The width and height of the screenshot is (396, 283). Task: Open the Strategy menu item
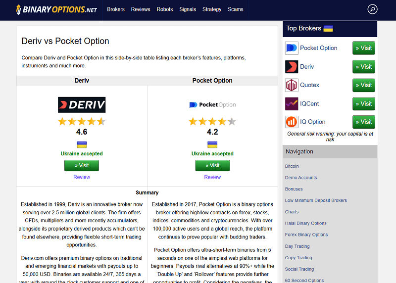(212, 9)
